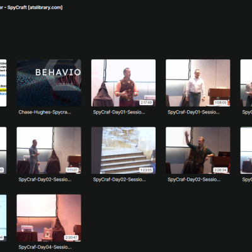Open the BEHAVIO Chase-Hughes-Spycra video thumbnail
The width and height of the screenshot is (252, 252).
tap(49, 83)
